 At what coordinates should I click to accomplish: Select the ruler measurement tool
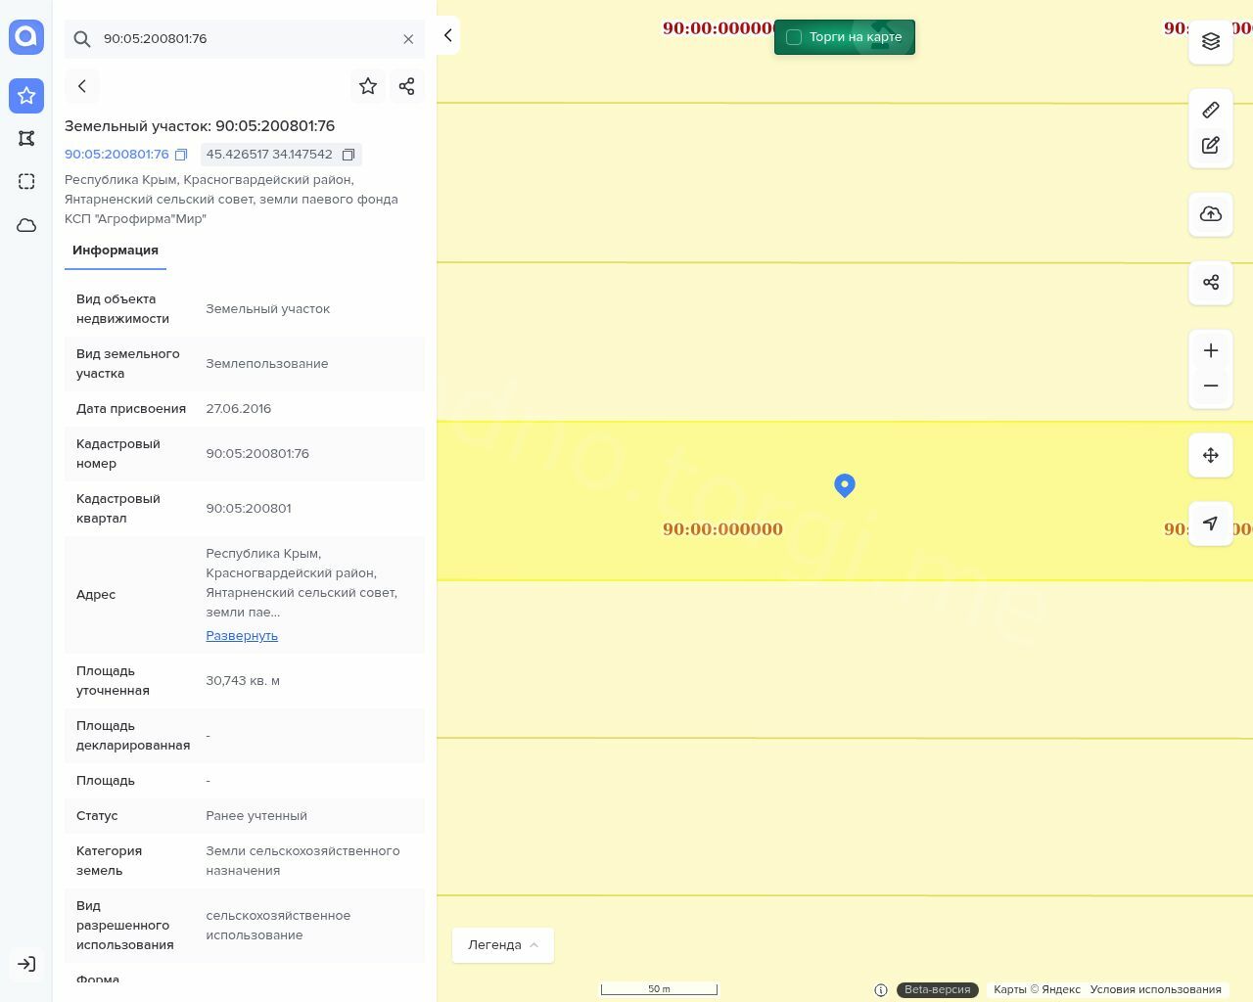click(1211, 110)
